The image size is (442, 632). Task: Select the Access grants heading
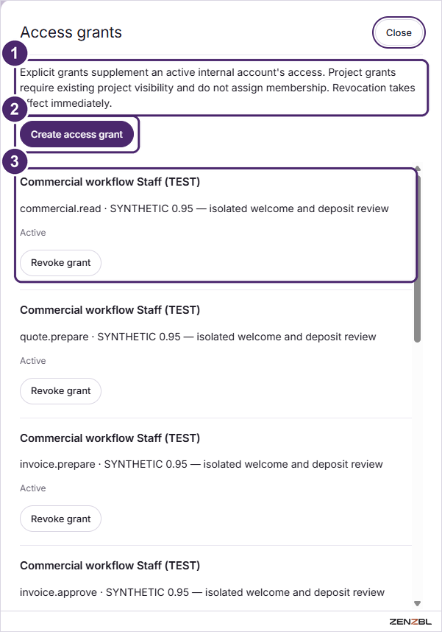pos(71,32)
